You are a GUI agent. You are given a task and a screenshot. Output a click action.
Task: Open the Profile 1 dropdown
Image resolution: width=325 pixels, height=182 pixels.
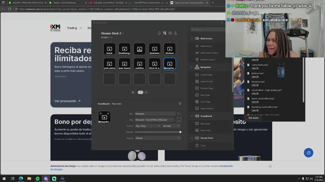107,37
